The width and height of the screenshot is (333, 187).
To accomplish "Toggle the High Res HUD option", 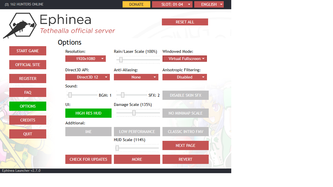I will 88,113.
